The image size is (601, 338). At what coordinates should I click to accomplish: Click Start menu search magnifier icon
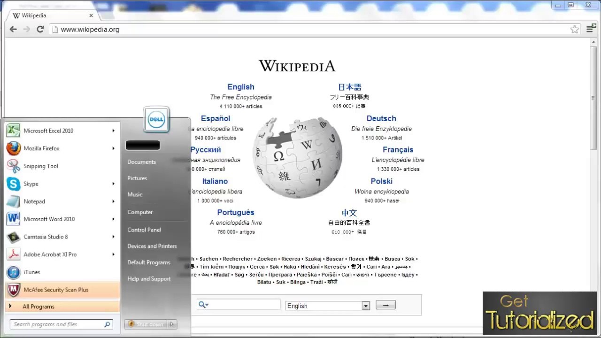pyautogui.click(x=107, y=324)
